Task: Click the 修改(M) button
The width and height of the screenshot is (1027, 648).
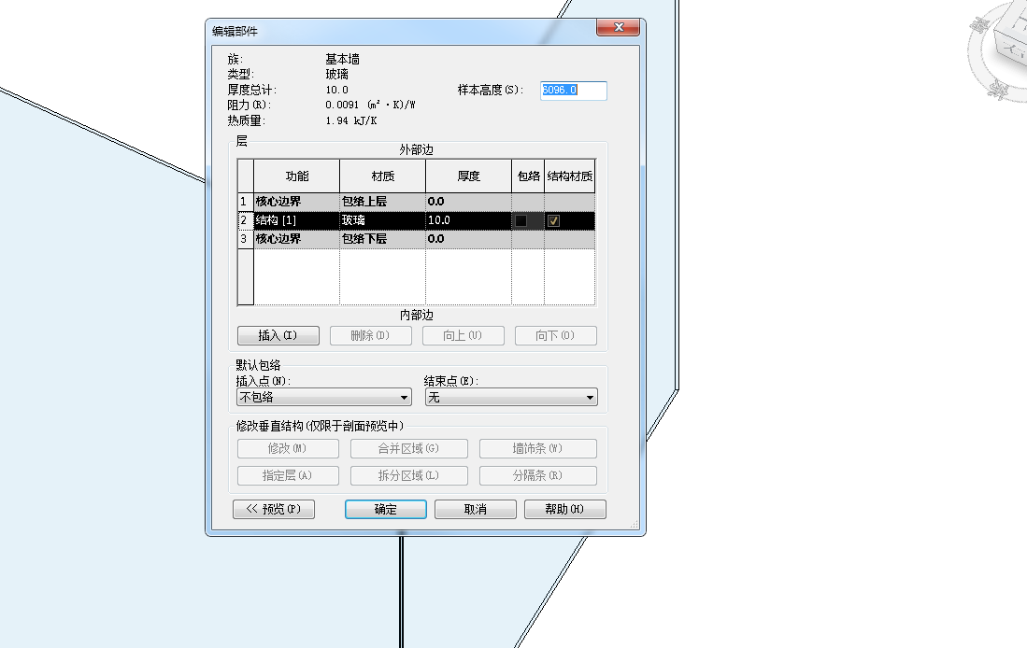Action: coord(288,448)
